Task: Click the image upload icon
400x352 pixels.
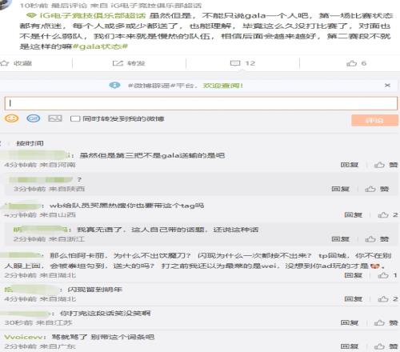Action: click(x=55, y=118)
